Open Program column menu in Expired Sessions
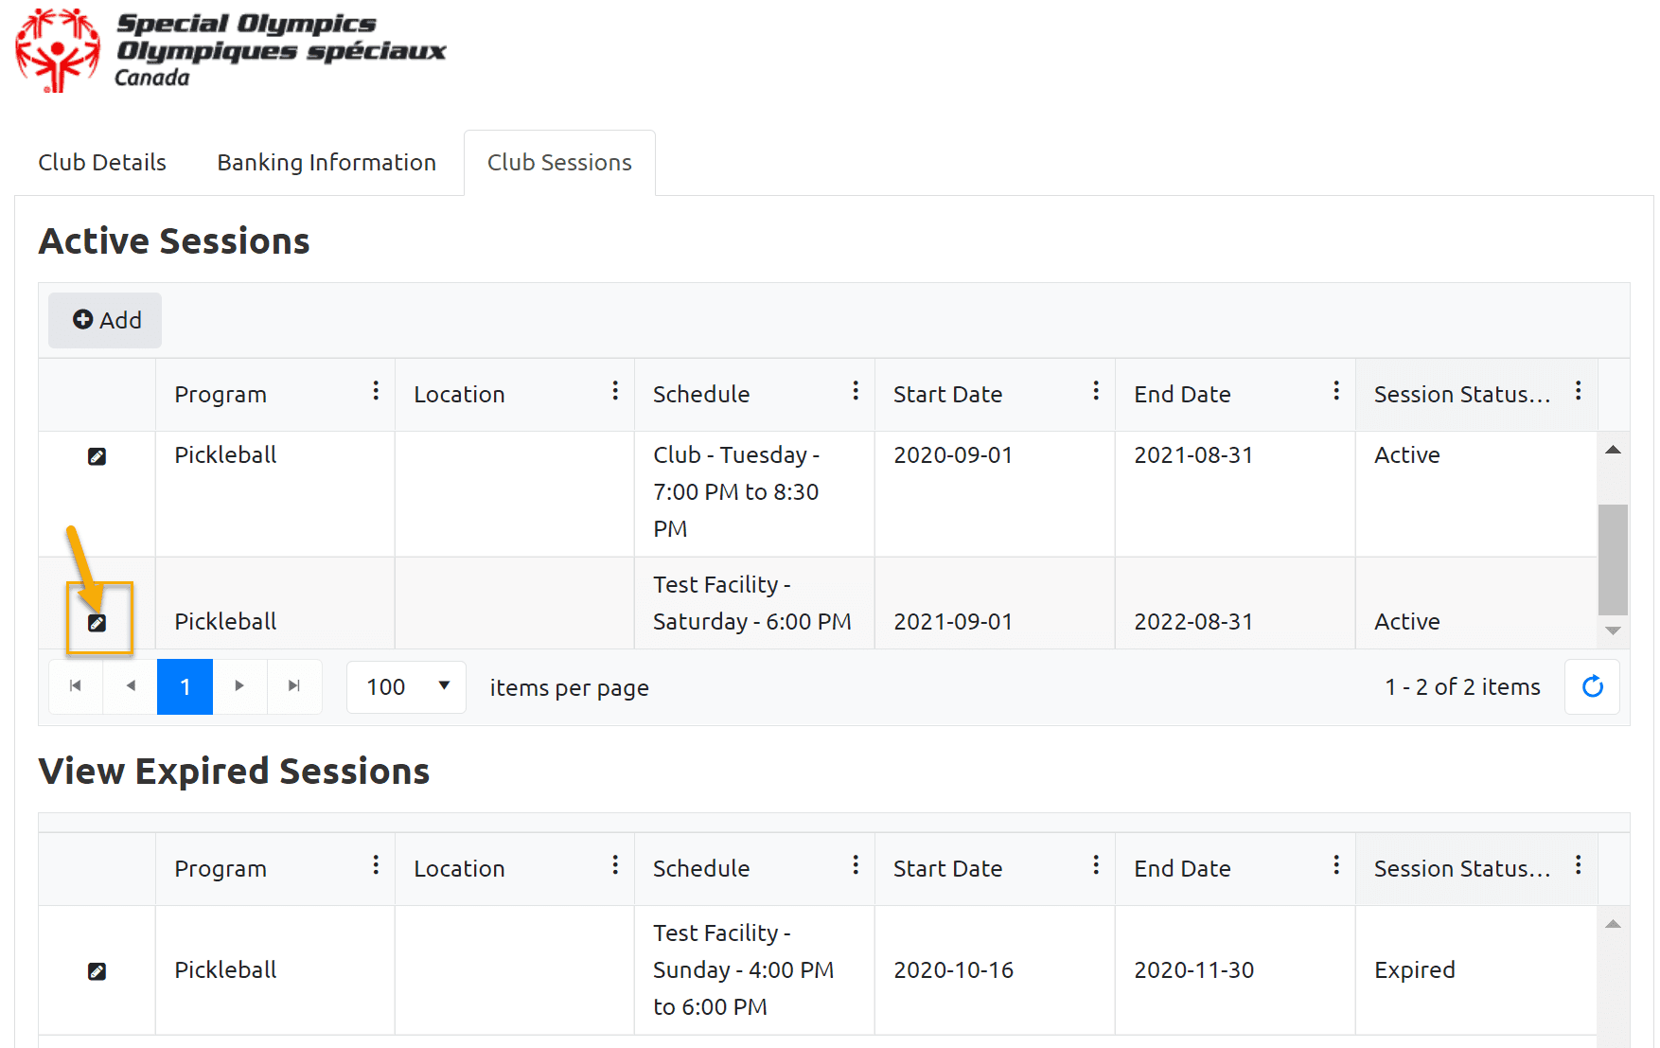 click(x=376, y=865)
